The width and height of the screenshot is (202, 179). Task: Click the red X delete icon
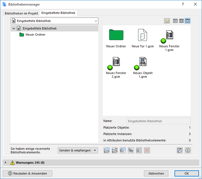tap(147, 150)
